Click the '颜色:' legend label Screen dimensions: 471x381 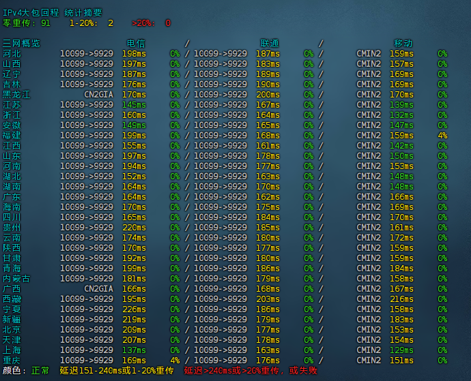(14, 371)
